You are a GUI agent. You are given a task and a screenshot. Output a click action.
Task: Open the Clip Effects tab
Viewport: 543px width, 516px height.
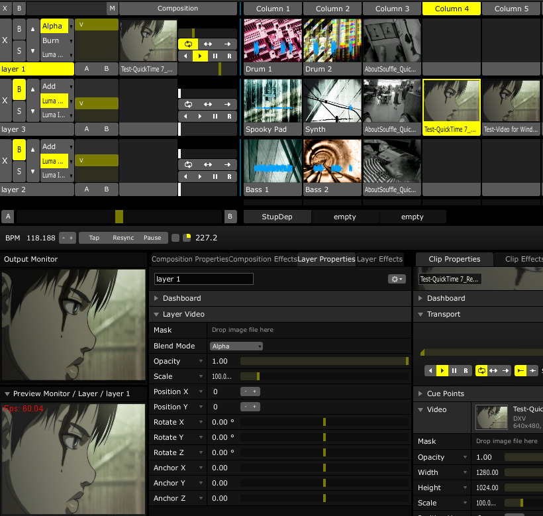(x=518, y=259)
